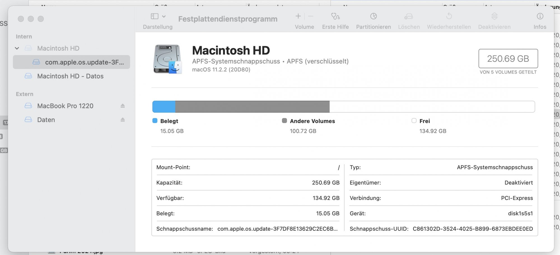The width and height of the screenshot is (560, 255).
Task: Click the 134.92 GB Verfügbar value
Action: point(326,198)
